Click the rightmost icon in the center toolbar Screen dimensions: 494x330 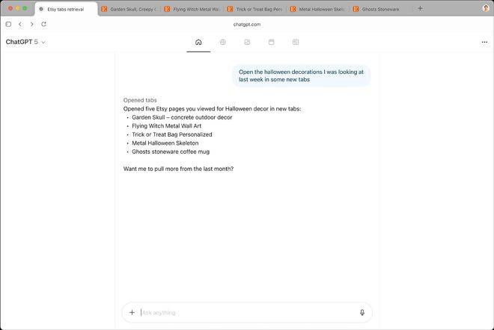click(296, 43)
